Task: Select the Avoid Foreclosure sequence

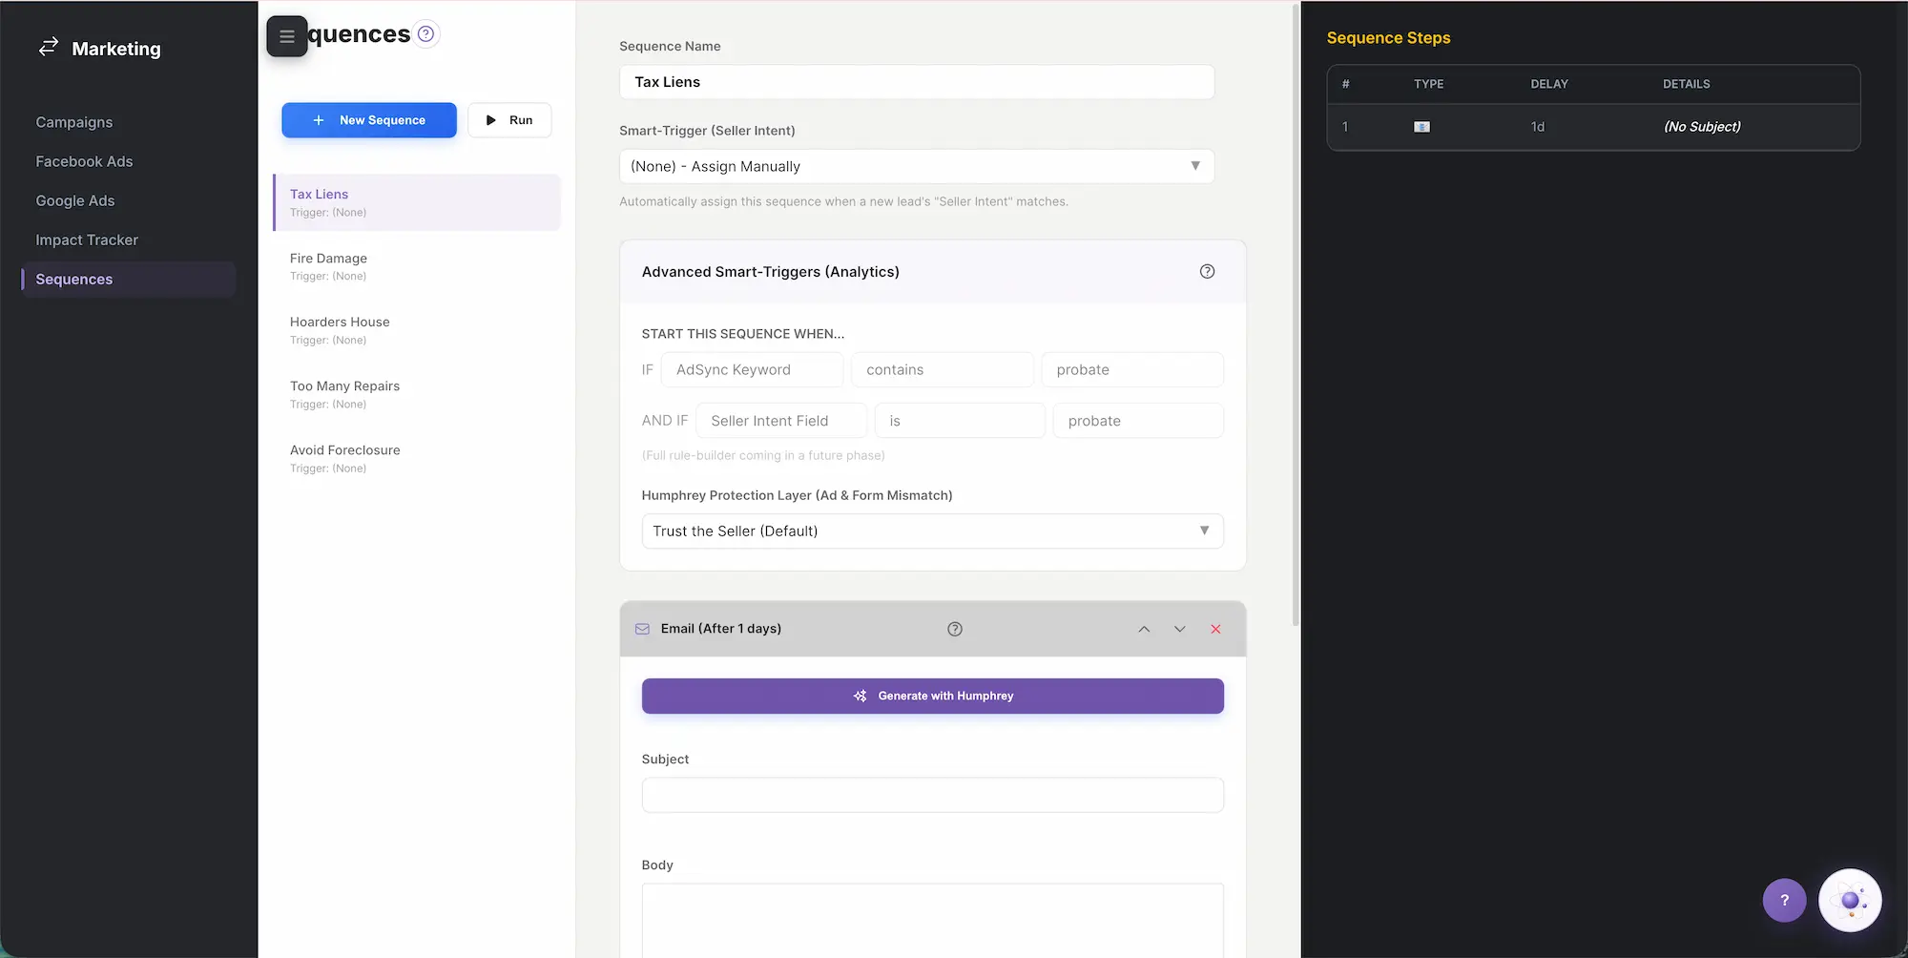Action: [417, 458]
